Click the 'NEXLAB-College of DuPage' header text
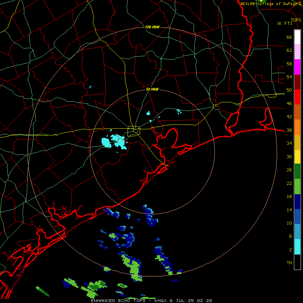 (269, 4)
